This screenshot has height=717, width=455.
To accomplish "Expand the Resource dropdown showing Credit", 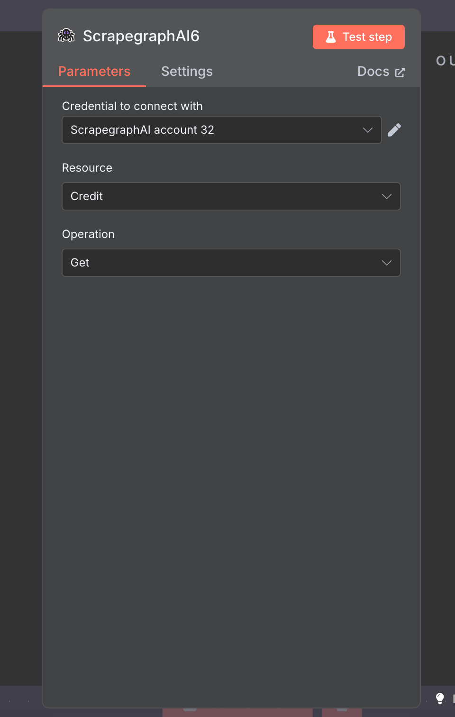I will [231, 196].
